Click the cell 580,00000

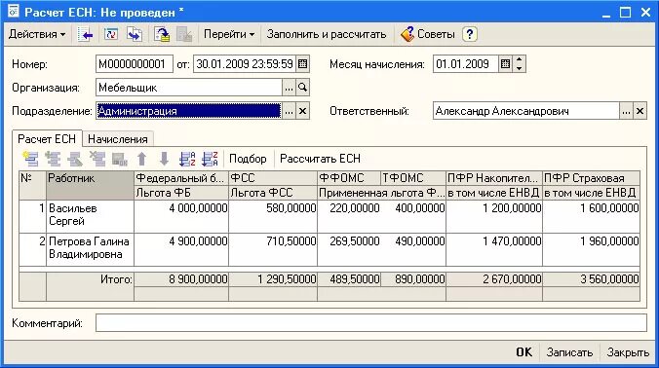coord(273,216)
